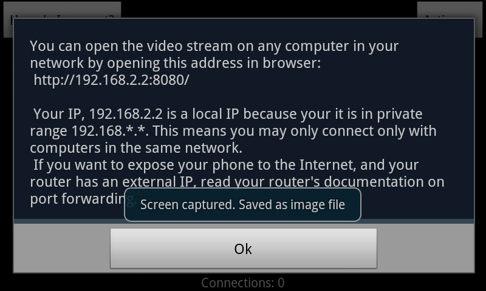Viewport: 486px width, 291px height.
Task: Tap the 'computers in the same network.' line
Action: [136, 148]
